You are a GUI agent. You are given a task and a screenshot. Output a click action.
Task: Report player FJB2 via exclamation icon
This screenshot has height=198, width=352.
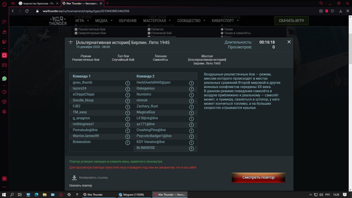[x=128, y=107]
